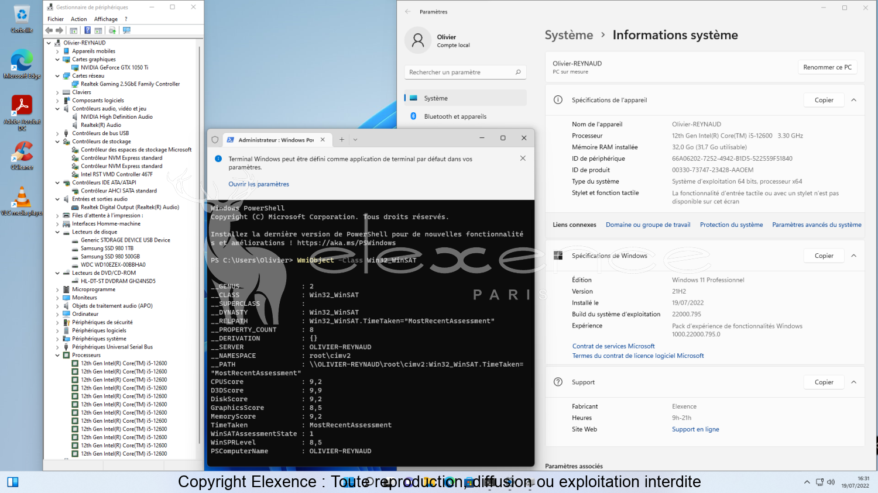Open the Affichage menu in Device Manager
The height and width of the screenshot is (493, 878).
106,19
